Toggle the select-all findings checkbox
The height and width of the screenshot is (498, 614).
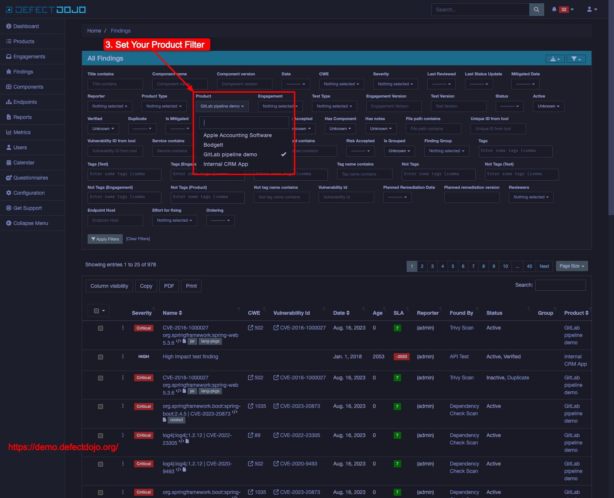tap(96, 311)
